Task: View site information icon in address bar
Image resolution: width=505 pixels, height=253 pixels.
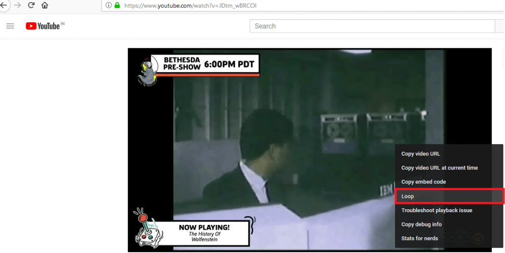Action: click(x=108, y=5)
